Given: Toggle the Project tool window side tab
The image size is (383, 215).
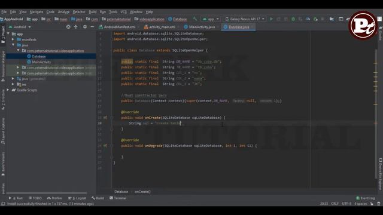Looking at the screenshot, I should [3, 35].
